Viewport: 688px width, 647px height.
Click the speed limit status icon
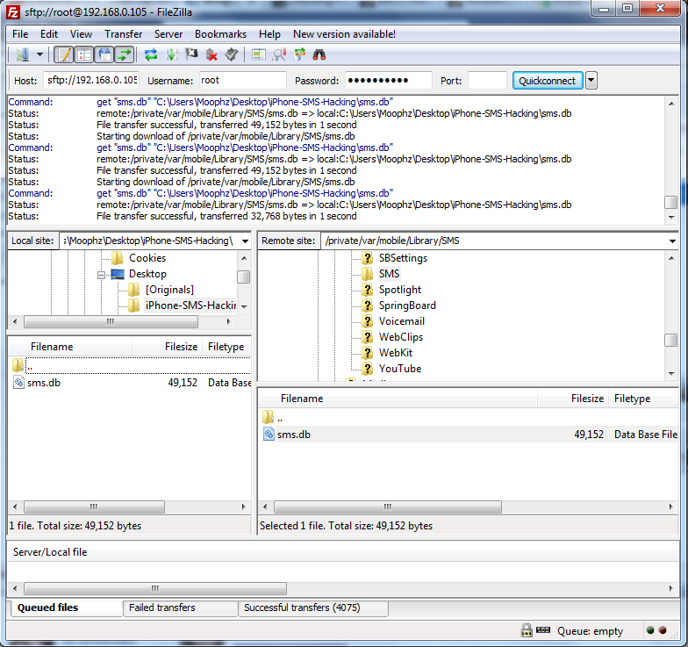click(542, 630)
